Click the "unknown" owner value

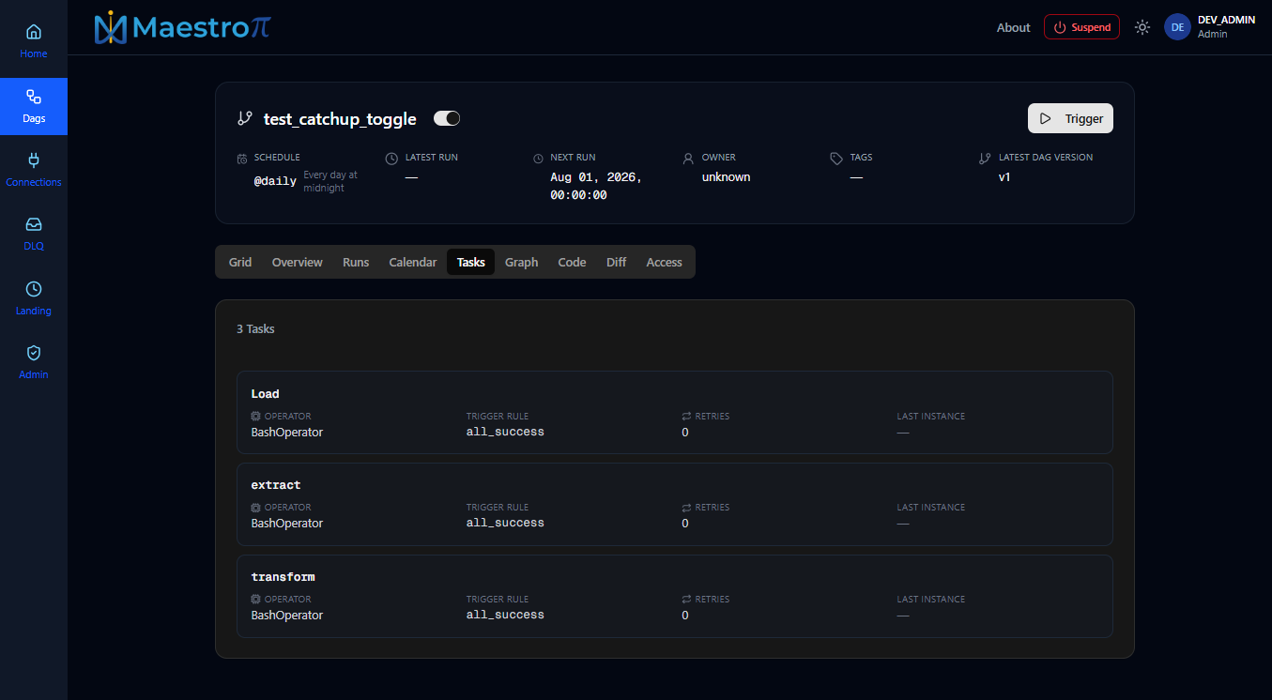tap(726, 176)
